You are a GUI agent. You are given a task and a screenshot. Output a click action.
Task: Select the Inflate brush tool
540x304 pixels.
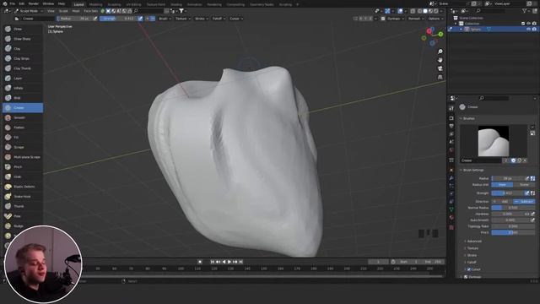23,88
